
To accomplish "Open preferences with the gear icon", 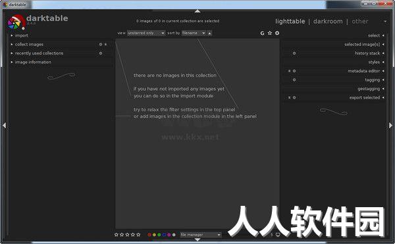I will [277, 33].
